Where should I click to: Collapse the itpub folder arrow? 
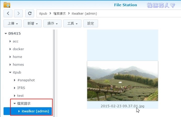click(x=10, y=72)
